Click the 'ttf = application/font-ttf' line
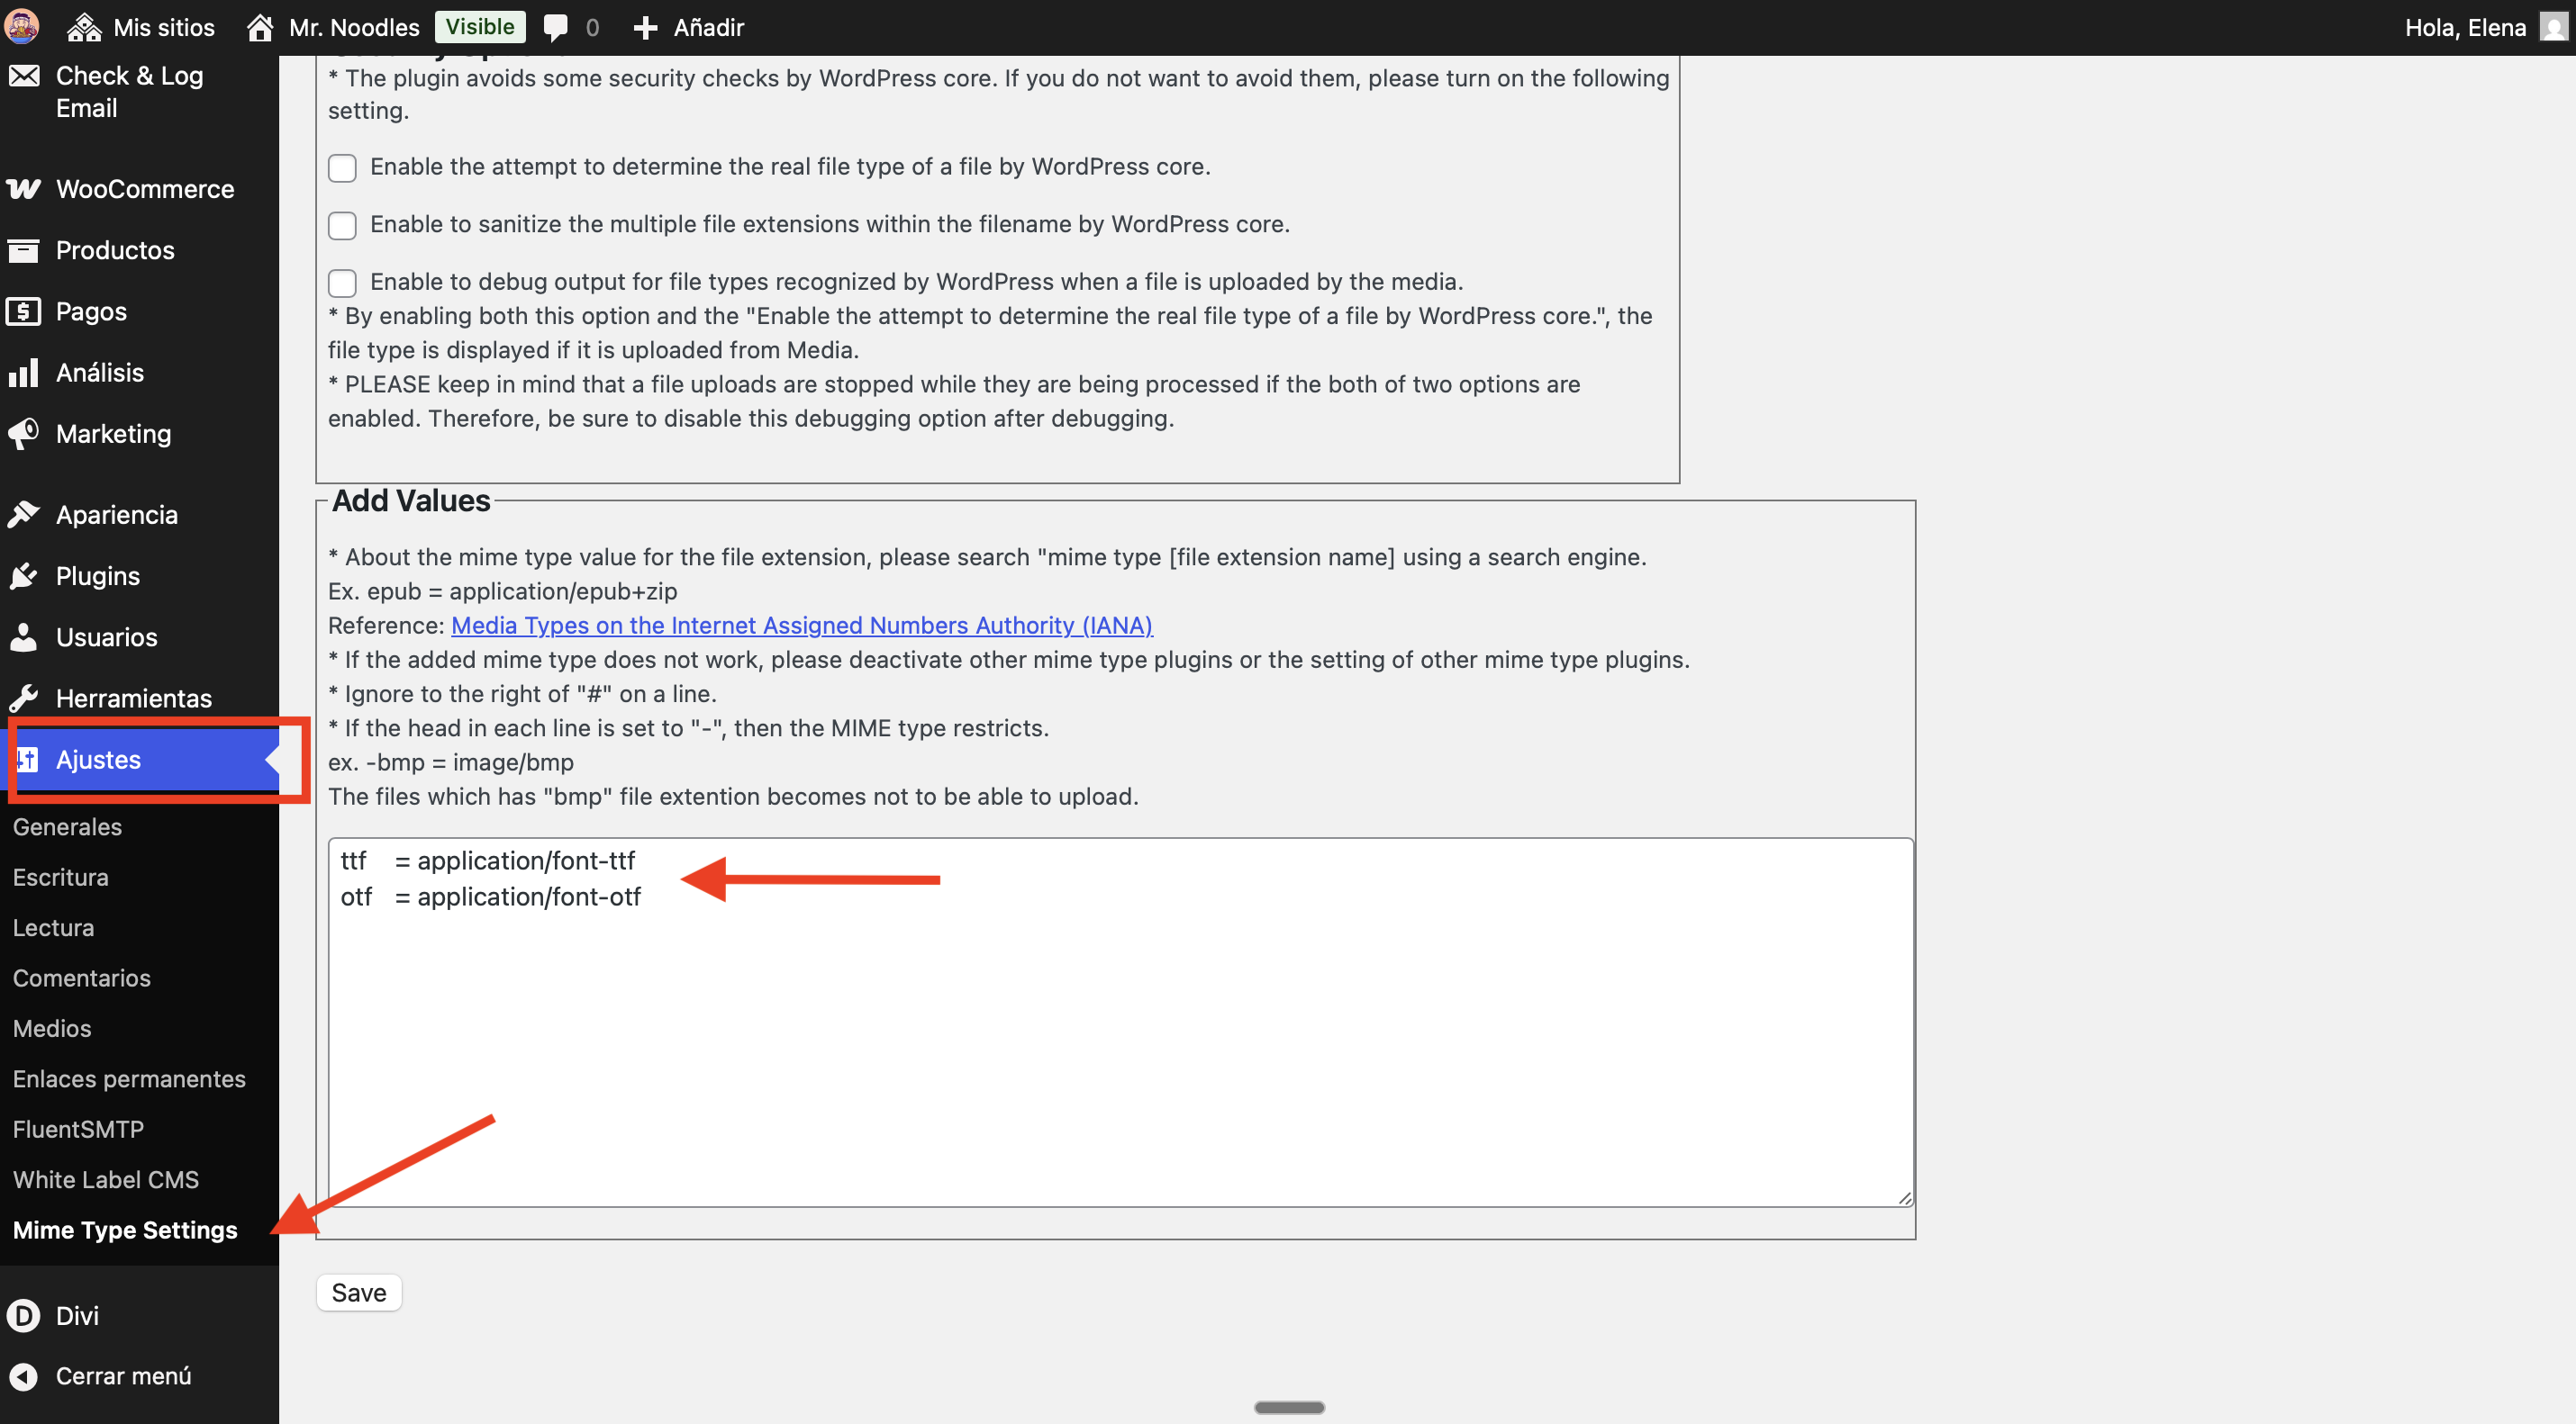The image size is (2576, 1424). coord(488,861)
